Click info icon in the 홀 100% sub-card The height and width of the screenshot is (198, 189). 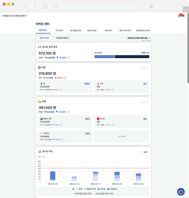(60, 90)
